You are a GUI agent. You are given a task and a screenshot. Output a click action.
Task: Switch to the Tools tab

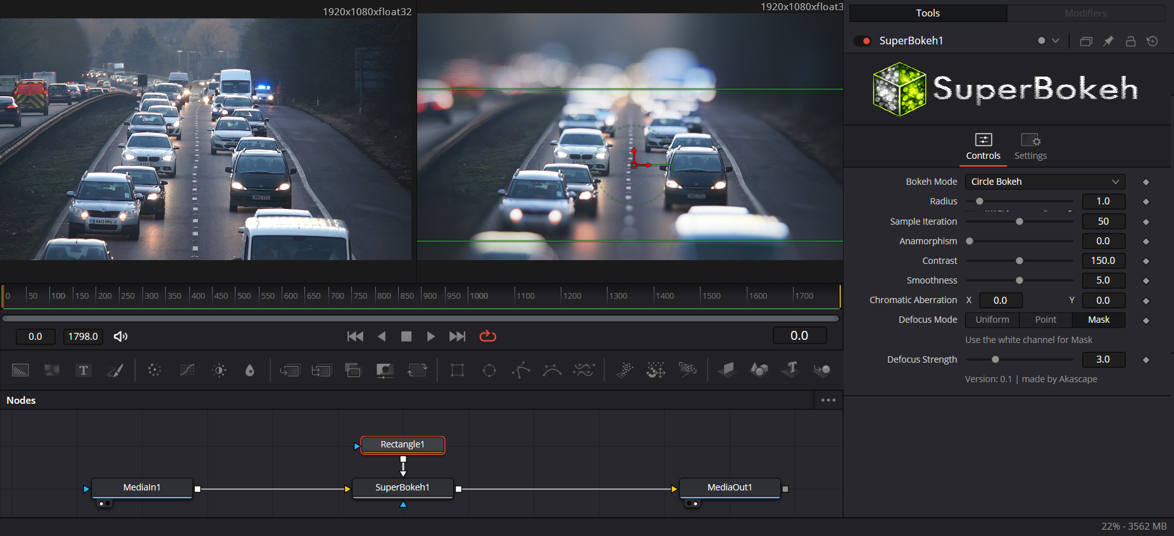pos(928,13)
